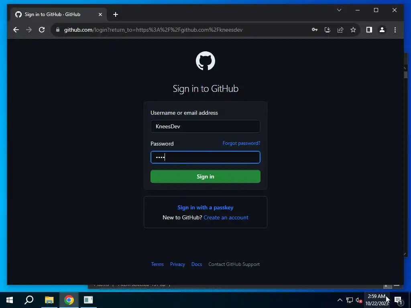
Task: Open Windows taskbar search
Action: [x=29, y=300]
